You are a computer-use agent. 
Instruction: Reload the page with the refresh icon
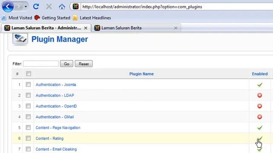[36, 7]
